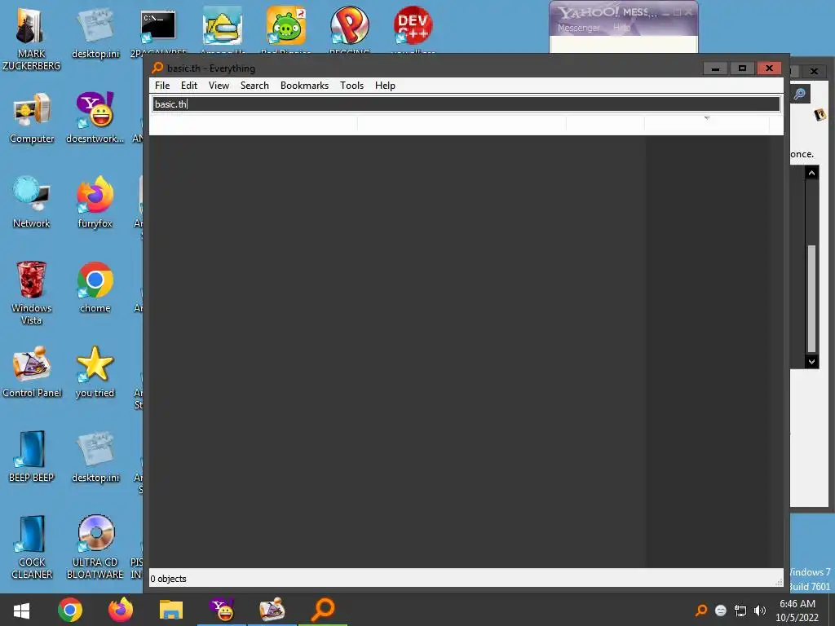Click the help book icon in the background window

[820, 114]
